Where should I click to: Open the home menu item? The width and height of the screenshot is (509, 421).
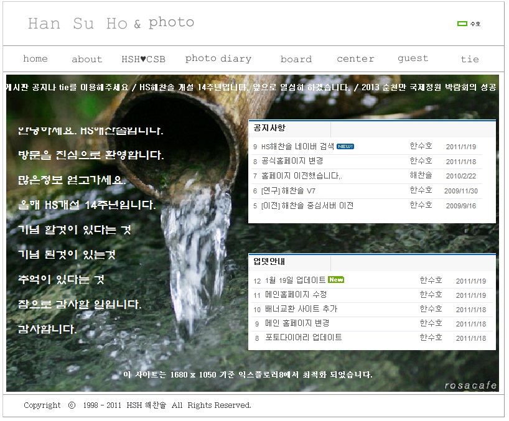click(35, 59)
